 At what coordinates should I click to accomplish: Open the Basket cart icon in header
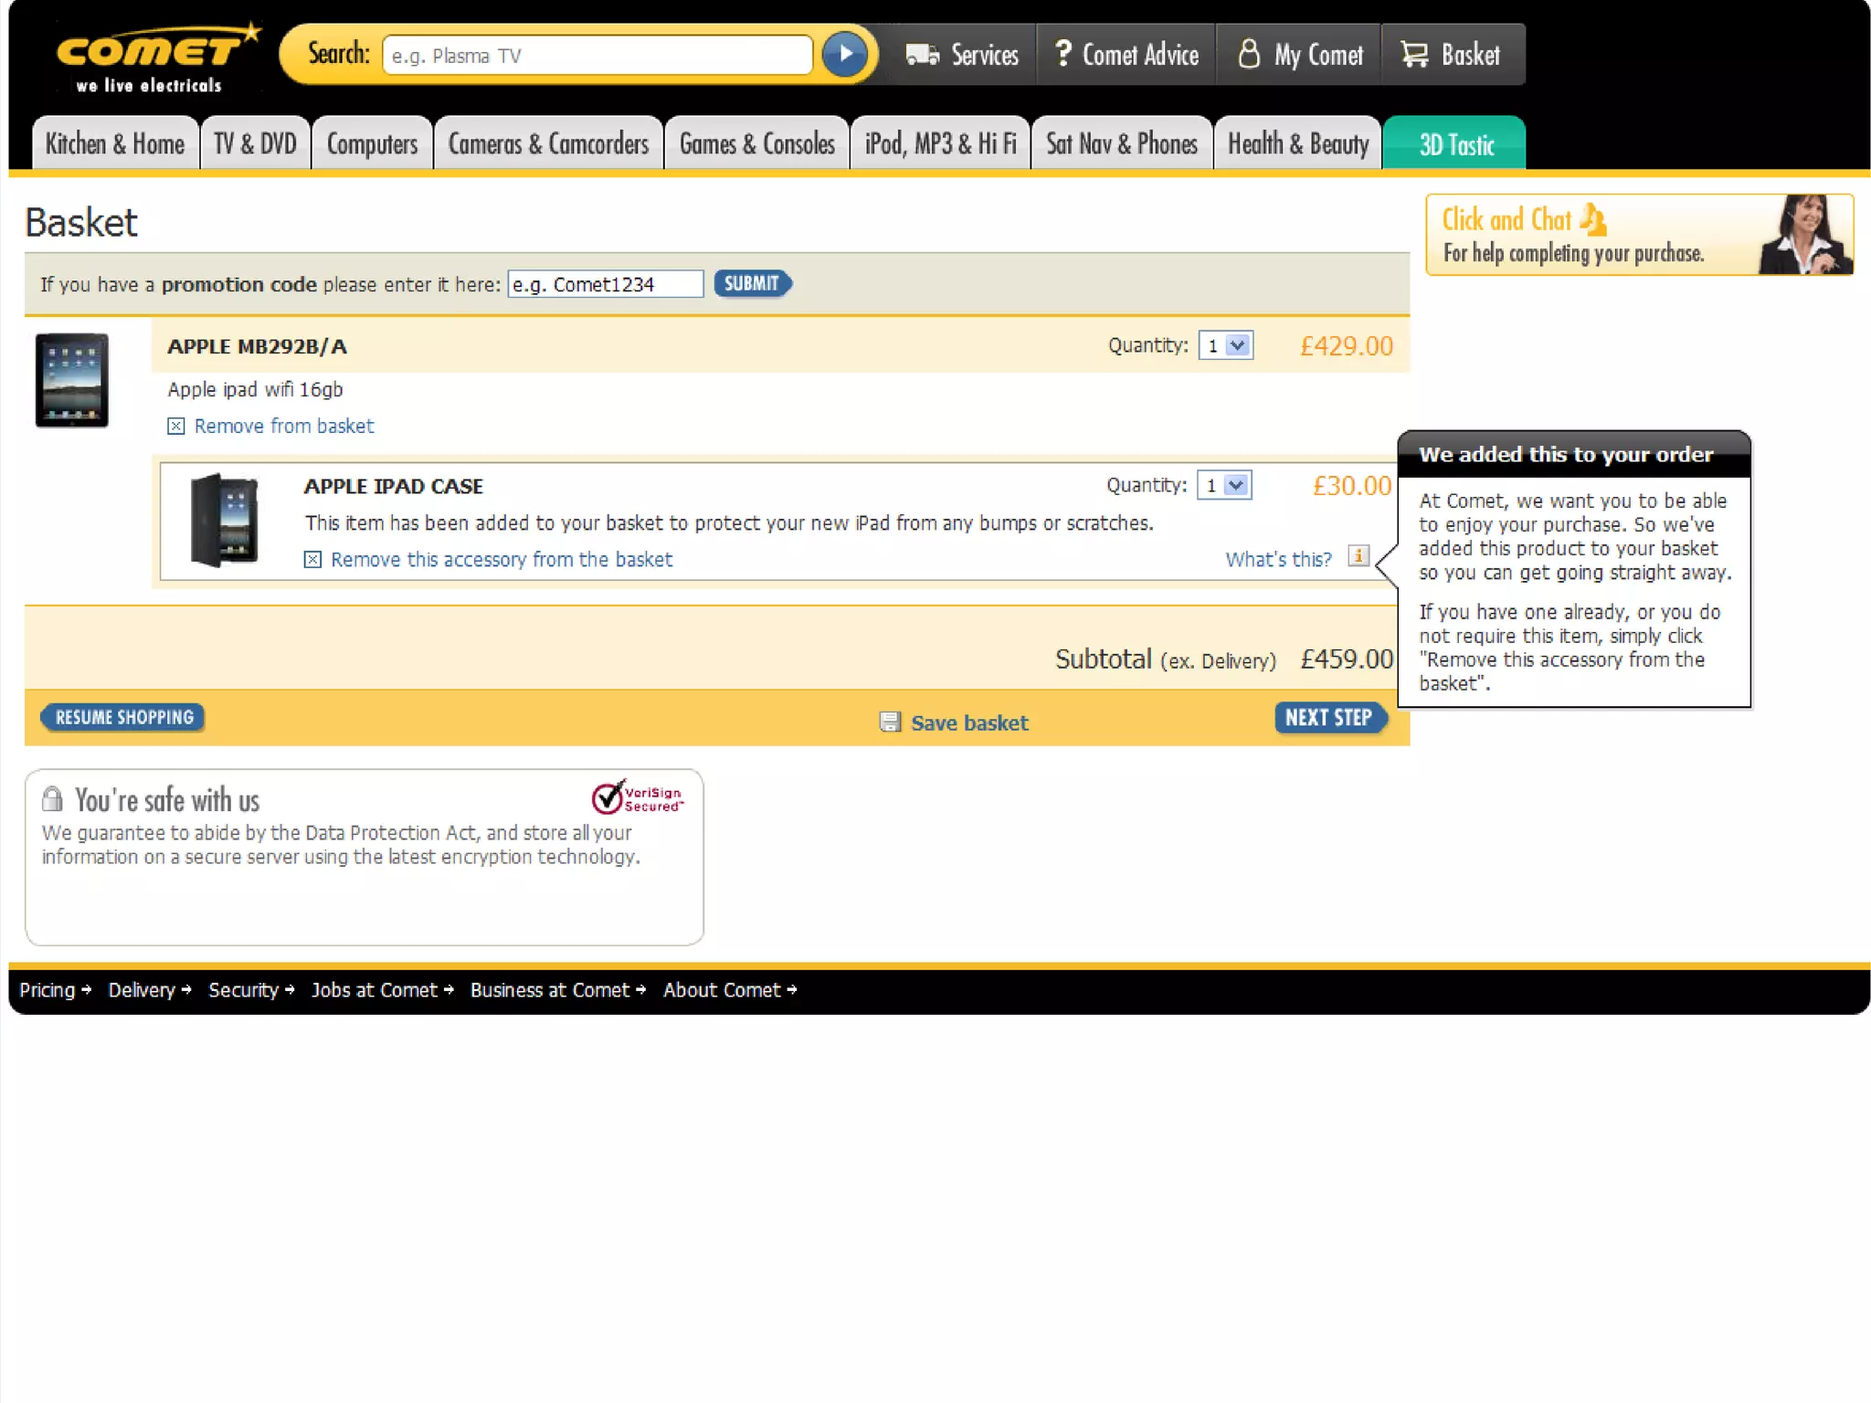[1414, 55]
